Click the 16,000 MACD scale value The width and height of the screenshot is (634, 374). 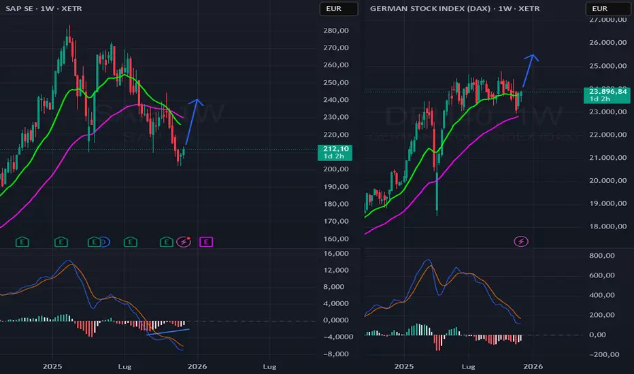(336, 254)
